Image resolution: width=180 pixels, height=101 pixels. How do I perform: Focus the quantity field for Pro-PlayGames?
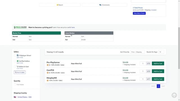143,63
